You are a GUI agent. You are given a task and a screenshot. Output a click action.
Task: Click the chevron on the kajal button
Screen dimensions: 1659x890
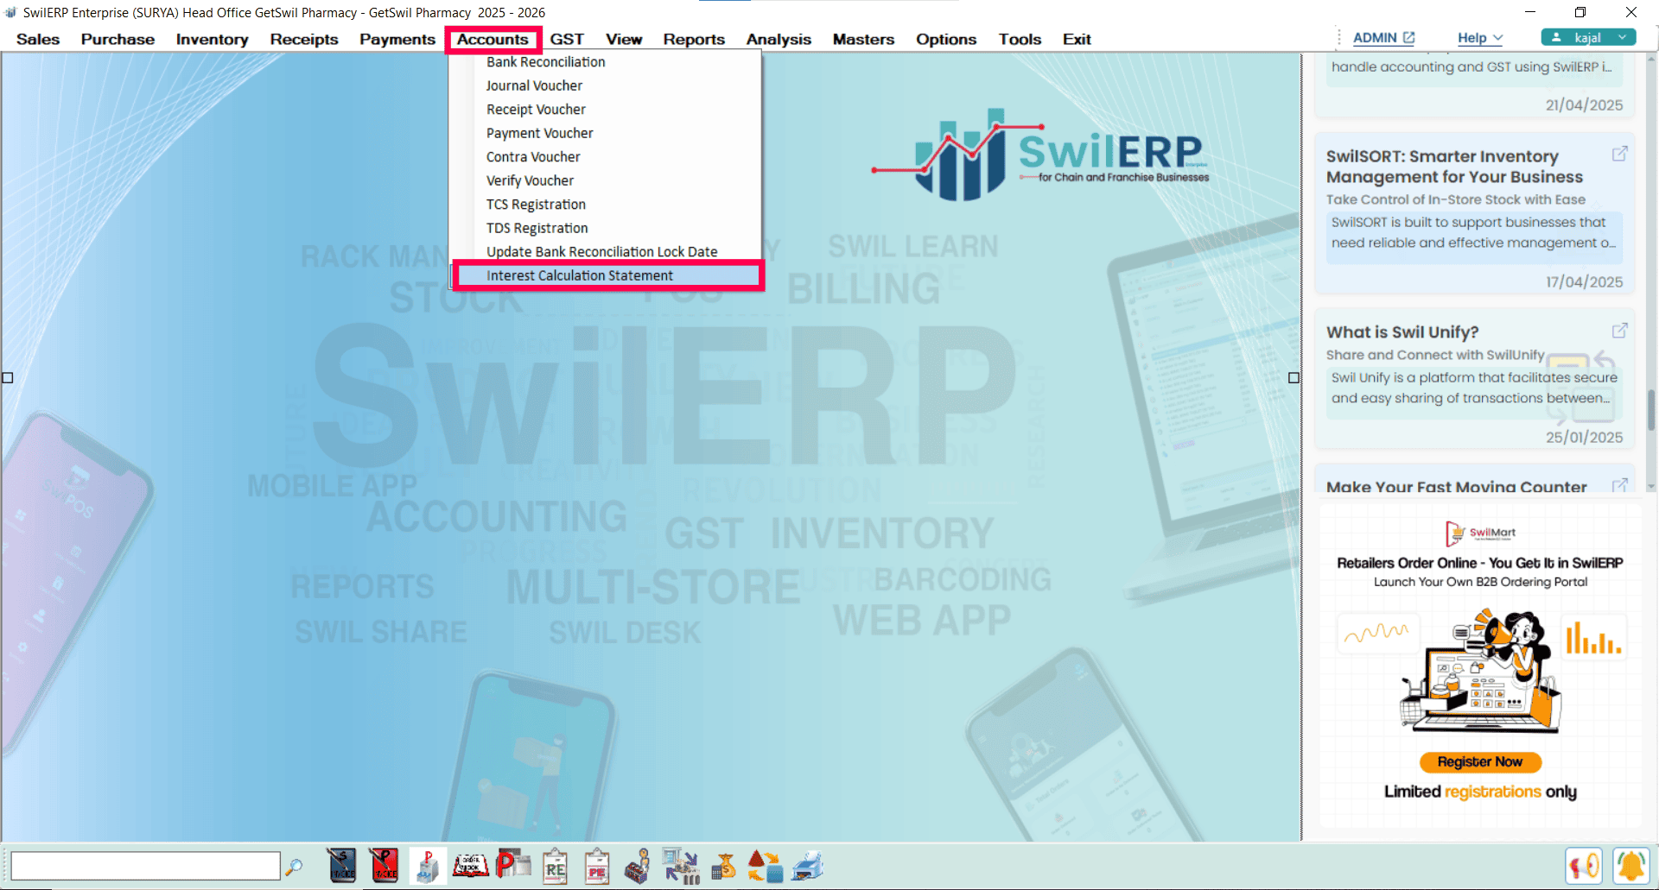pyautogui.click(x=1622, y=38)
